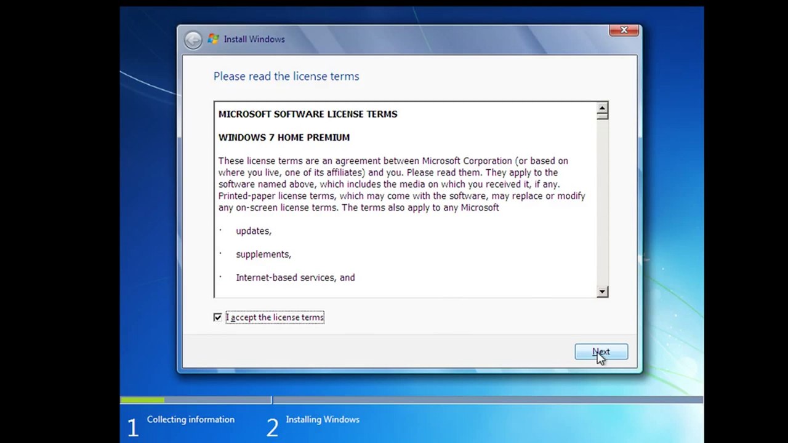
Task: Click the 'MICROSOFT SOFTWARE LICENSE TERMS' heading
Action: pyautogui.click(x=308, y=114)
